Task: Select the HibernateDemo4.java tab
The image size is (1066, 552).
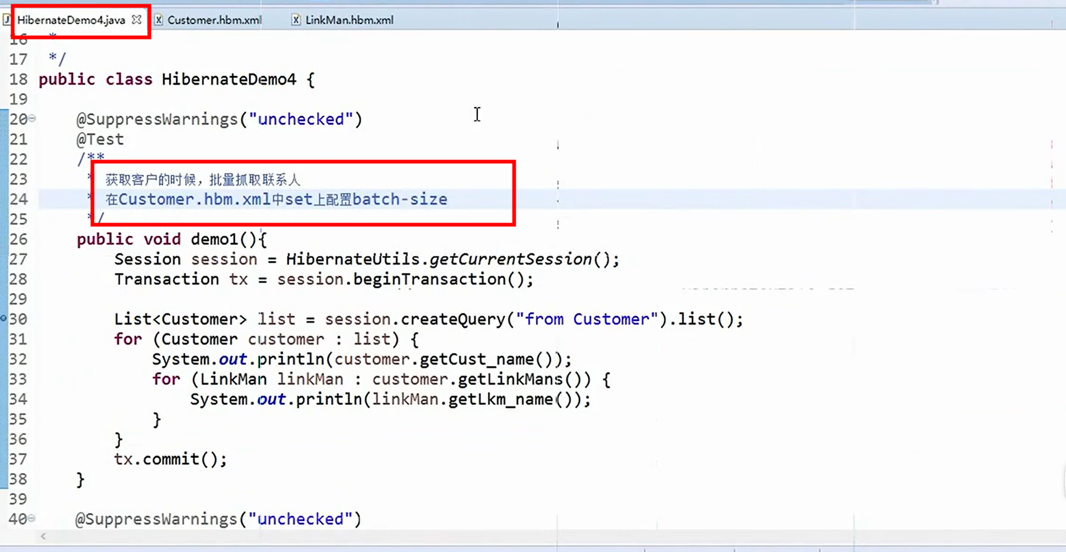Action: point(70,20)
